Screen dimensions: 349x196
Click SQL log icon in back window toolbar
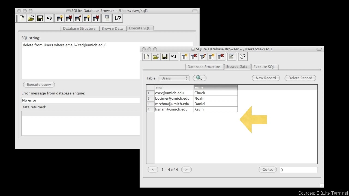coord(107,18)
